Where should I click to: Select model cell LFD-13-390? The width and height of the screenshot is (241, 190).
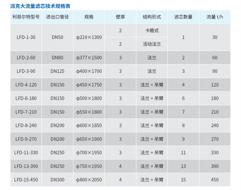26,166
